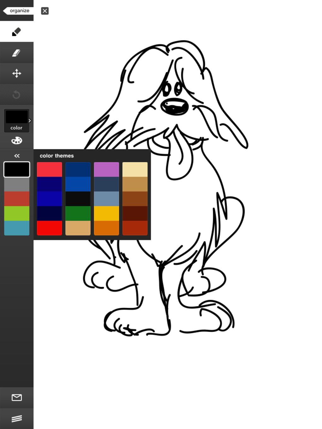Select the marker drawing tool
Image resolution: width=322 pixels, height=429 pixels.
[16, 32]
